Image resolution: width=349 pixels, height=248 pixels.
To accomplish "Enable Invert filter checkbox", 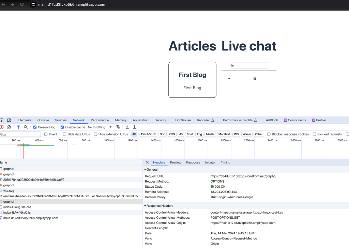I will pyautogui.click(x=46, y=134).
